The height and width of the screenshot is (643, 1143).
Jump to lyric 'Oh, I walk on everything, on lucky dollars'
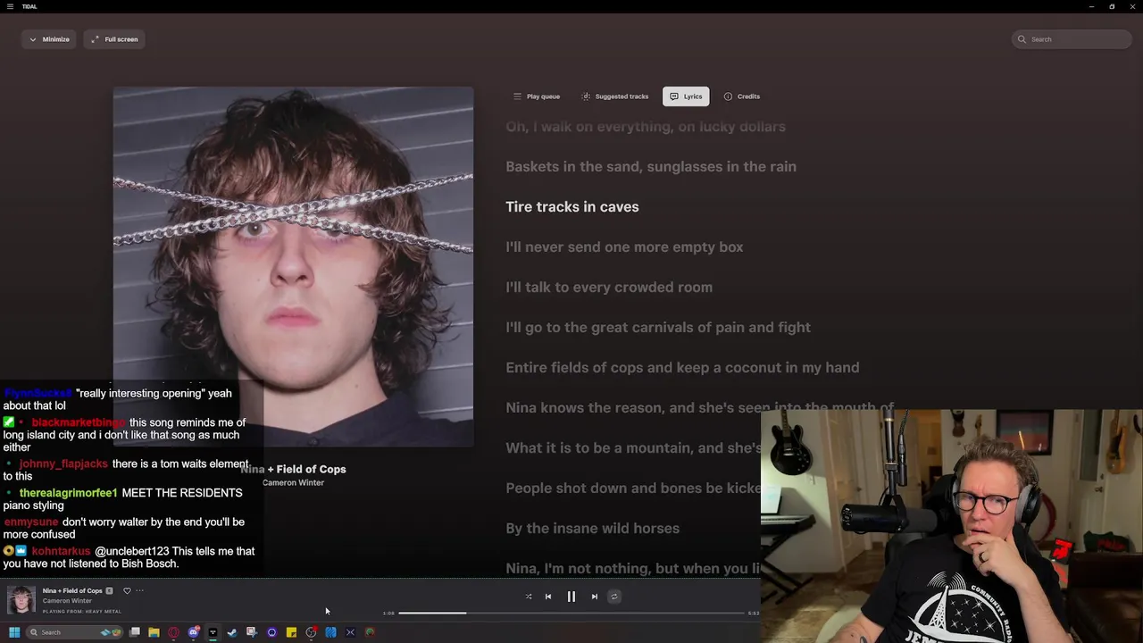pos(646,127)
